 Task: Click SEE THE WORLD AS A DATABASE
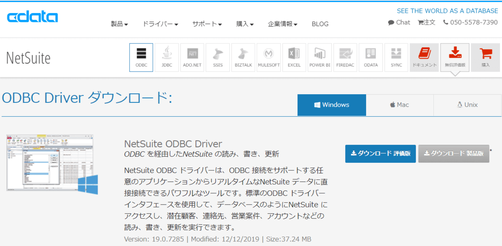tap(447, 11)
